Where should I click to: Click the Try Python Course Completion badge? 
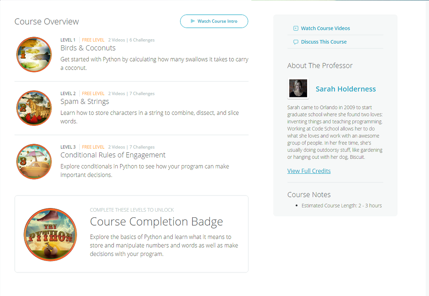(50, 234)
